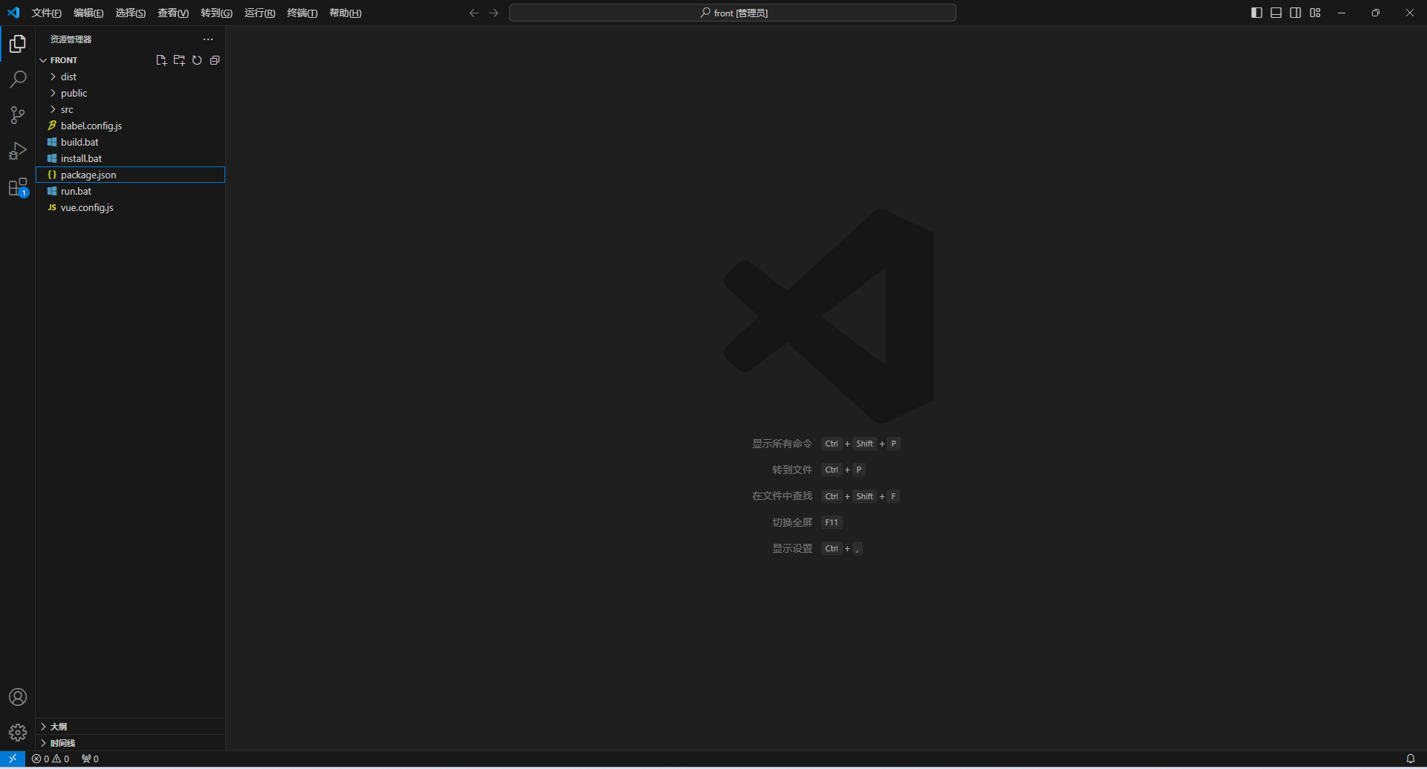Open the Manage gear settings icon
The width and height of the screenshot is (1427, 769).
pos(18,733)
